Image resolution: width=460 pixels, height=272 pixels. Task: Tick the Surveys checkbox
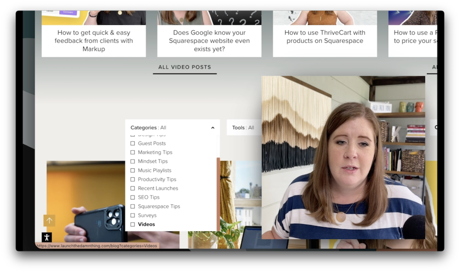pyautogui.click(x=132, y=215)
